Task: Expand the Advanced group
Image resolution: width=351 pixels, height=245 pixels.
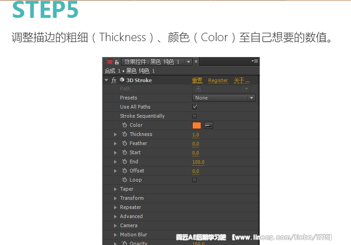Action: pos(115,216)
